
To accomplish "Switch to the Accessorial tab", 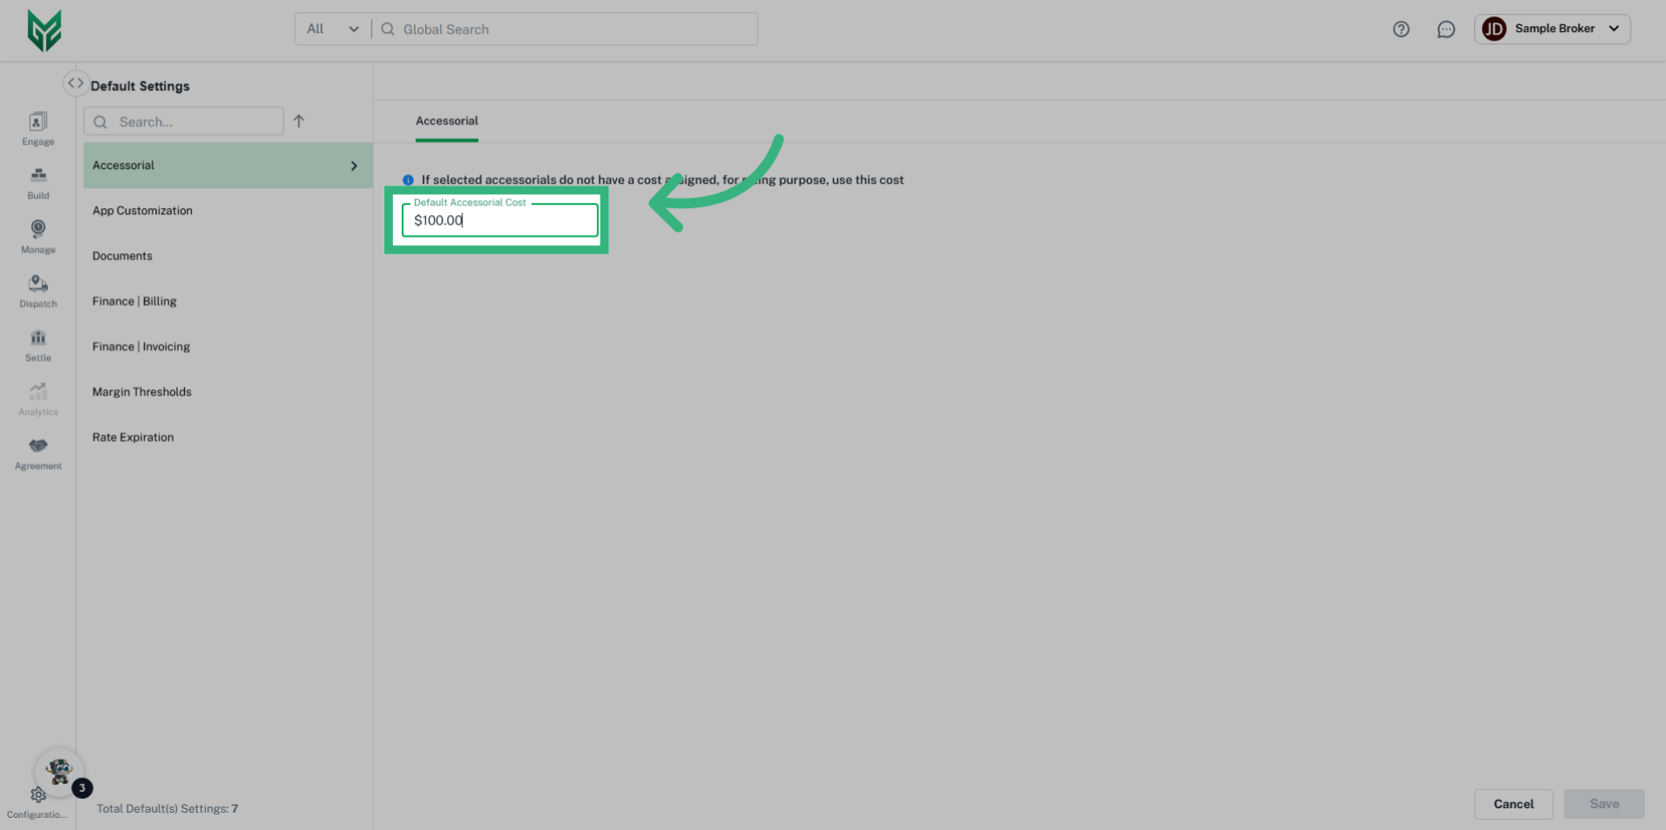I will click(446, 121).
